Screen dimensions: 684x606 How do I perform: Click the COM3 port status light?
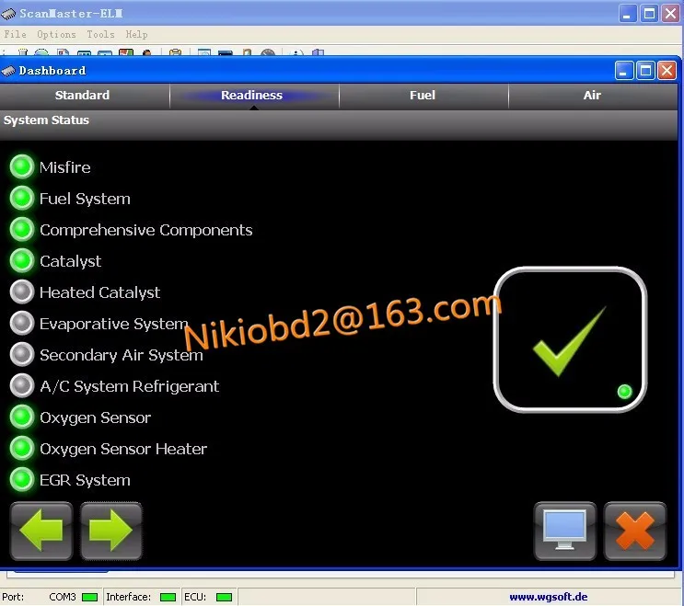tap(90, 597)
